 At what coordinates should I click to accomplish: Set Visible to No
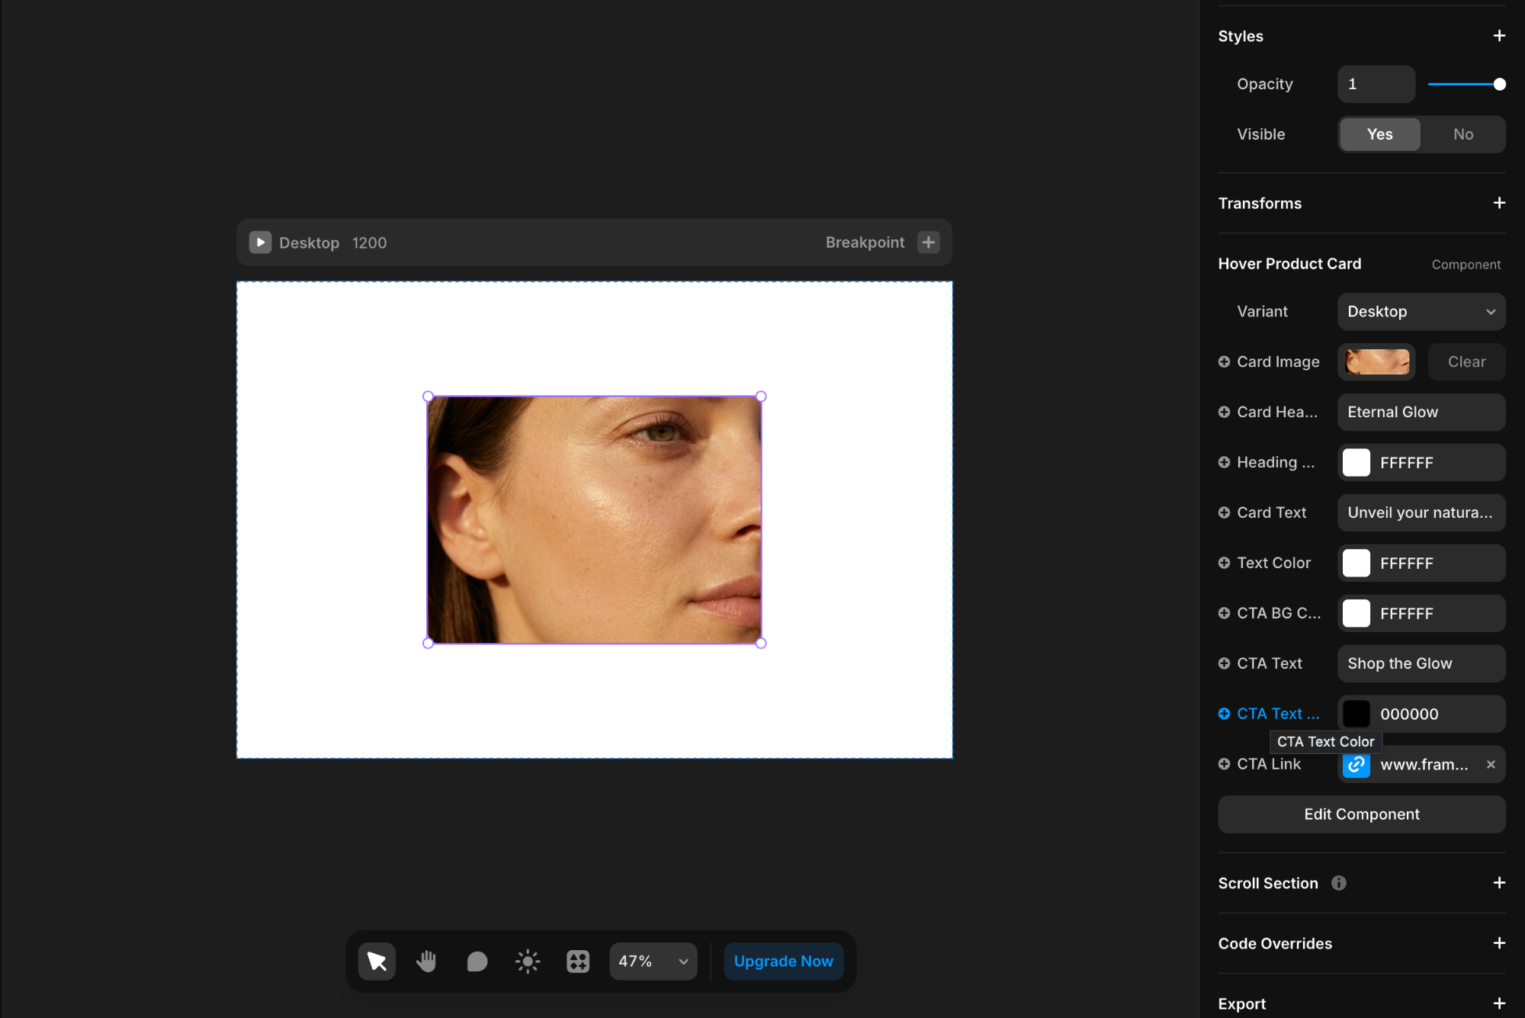pos(1462,134)
